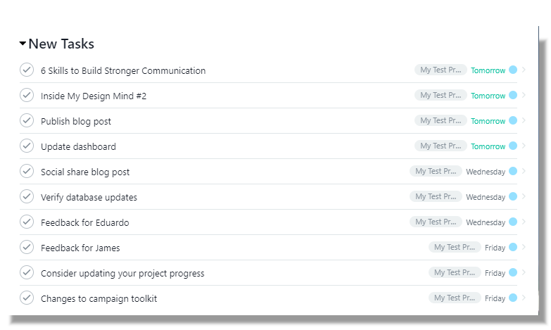Click Wednesday due date for 'Feedback for Eduardo'
Image resolution: width=551 pixels, height=330 pixels.
(486, 222)
